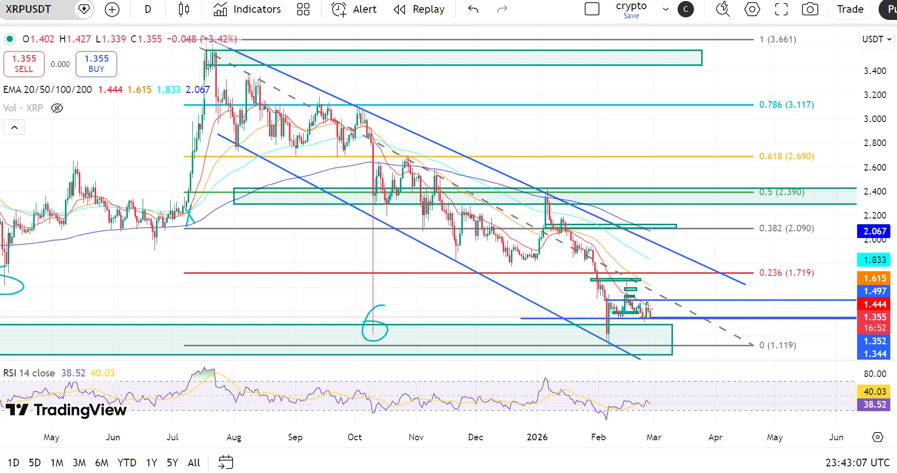Set date range to 1Y
Image resolution: width=897 pixels, height=473 pixels.
(x=151, y=463)
